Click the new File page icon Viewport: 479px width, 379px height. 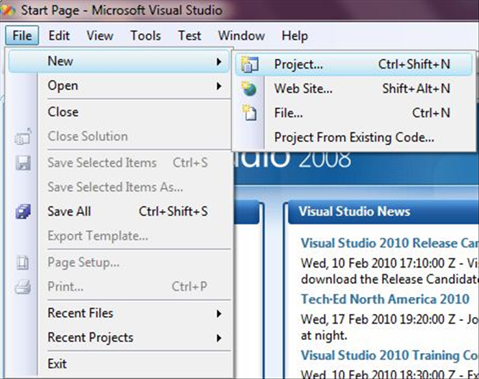250,113
